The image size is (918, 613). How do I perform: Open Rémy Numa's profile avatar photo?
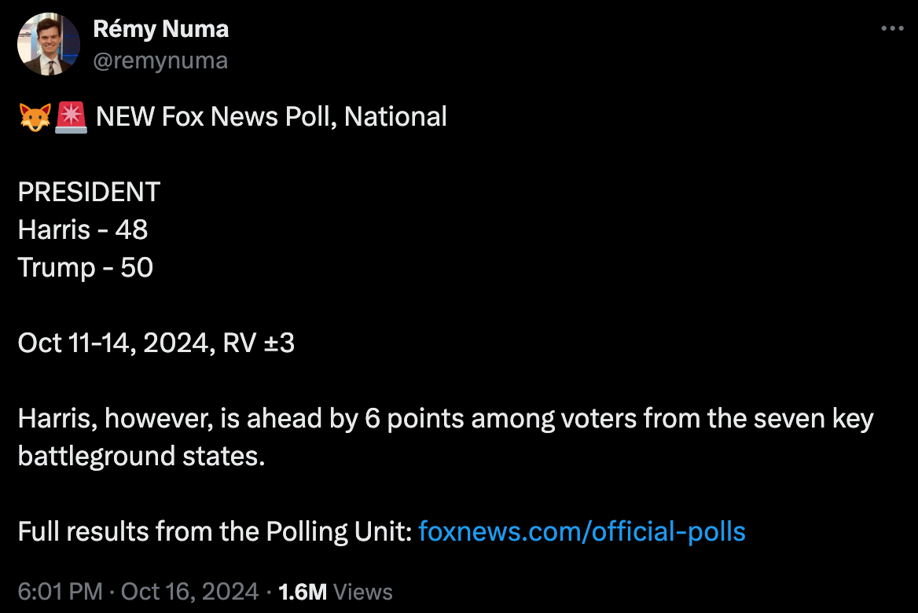[49, 44]
